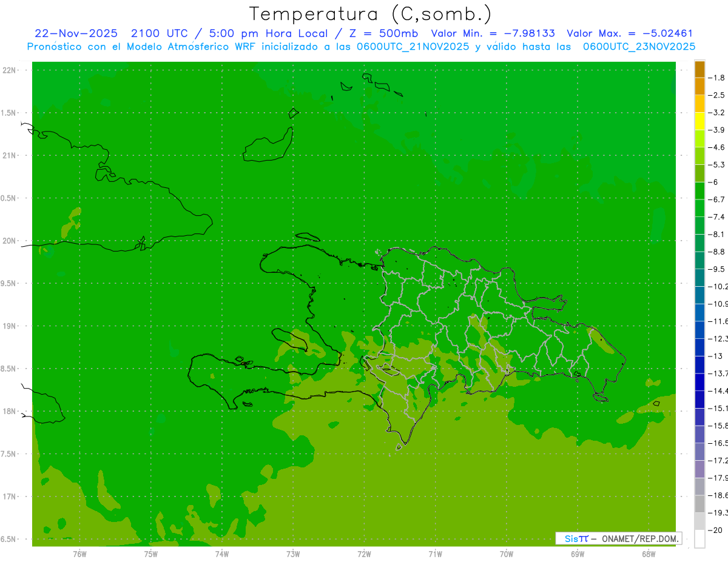Click the -1.8 colorbar label
This screenshot has height=562, width=728.
click(716, 78)
